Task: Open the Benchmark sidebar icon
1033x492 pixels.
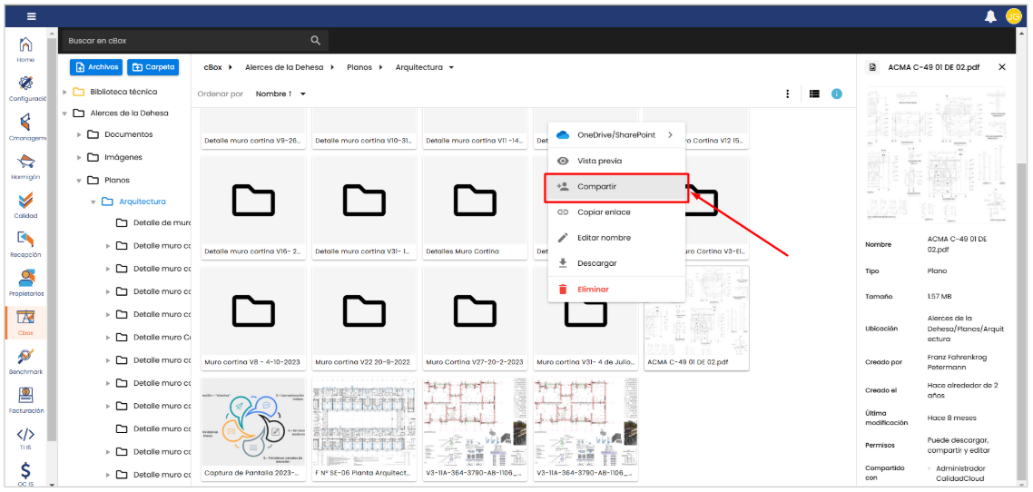Action: click(x=26, y=359)
